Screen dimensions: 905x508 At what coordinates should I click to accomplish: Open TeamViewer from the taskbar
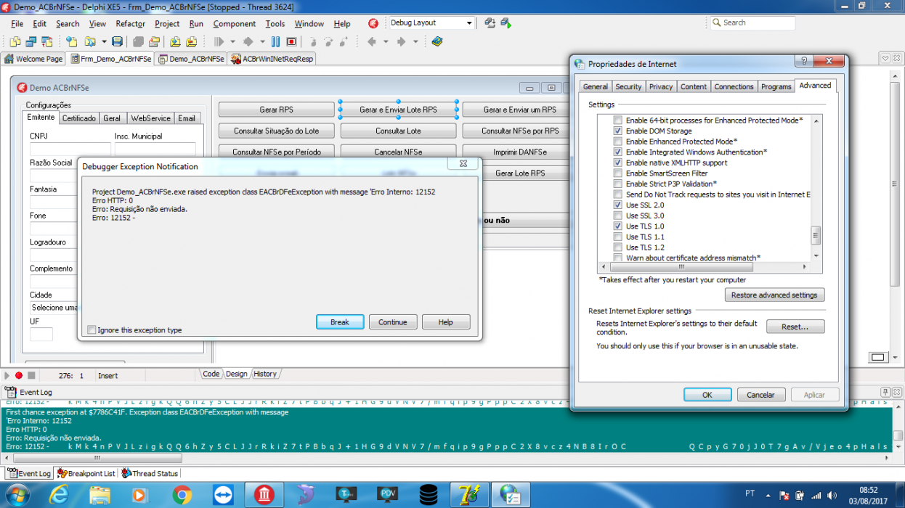223,494
